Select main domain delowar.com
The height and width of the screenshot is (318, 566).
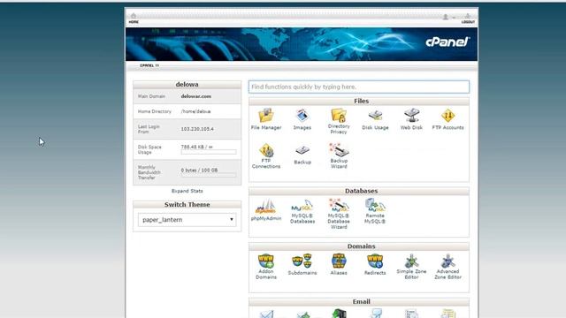pyautogui.click(x=196, y=96)
